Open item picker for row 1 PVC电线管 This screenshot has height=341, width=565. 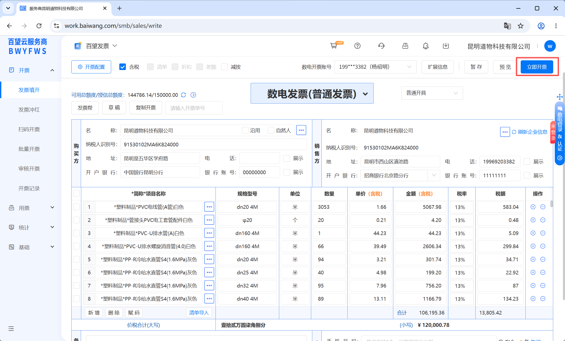pyautogui.click(x=209, y=207)
